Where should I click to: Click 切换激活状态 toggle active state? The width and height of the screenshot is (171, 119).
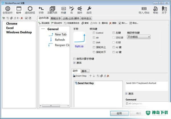tap(72, 23)
